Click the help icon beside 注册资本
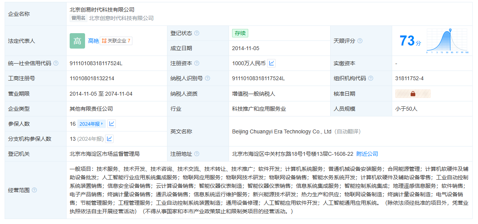 (197, 63)
